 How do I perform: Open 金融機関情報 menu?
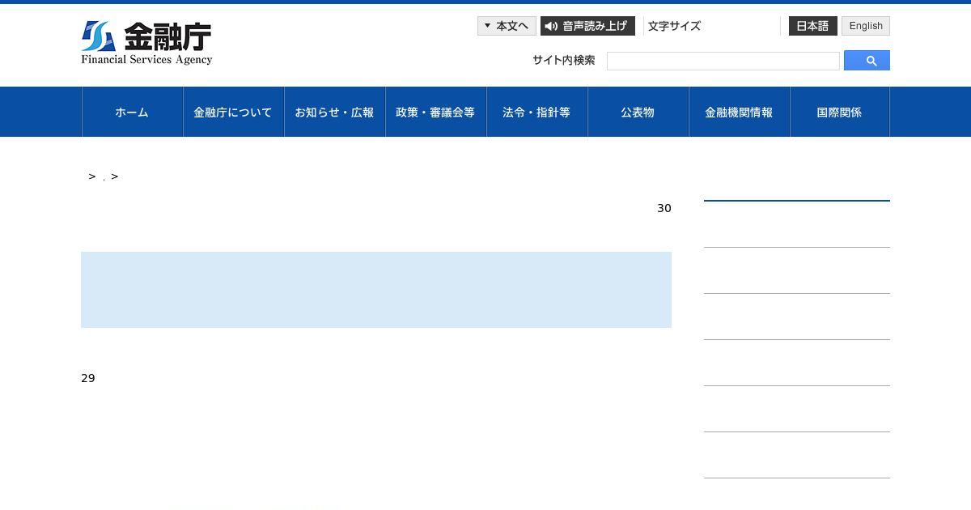pyautogui.click(x=739, y=112)
